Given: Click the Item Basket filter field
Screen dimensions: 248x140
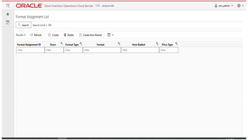Looking at the screenshot, I should pos(140,50).
